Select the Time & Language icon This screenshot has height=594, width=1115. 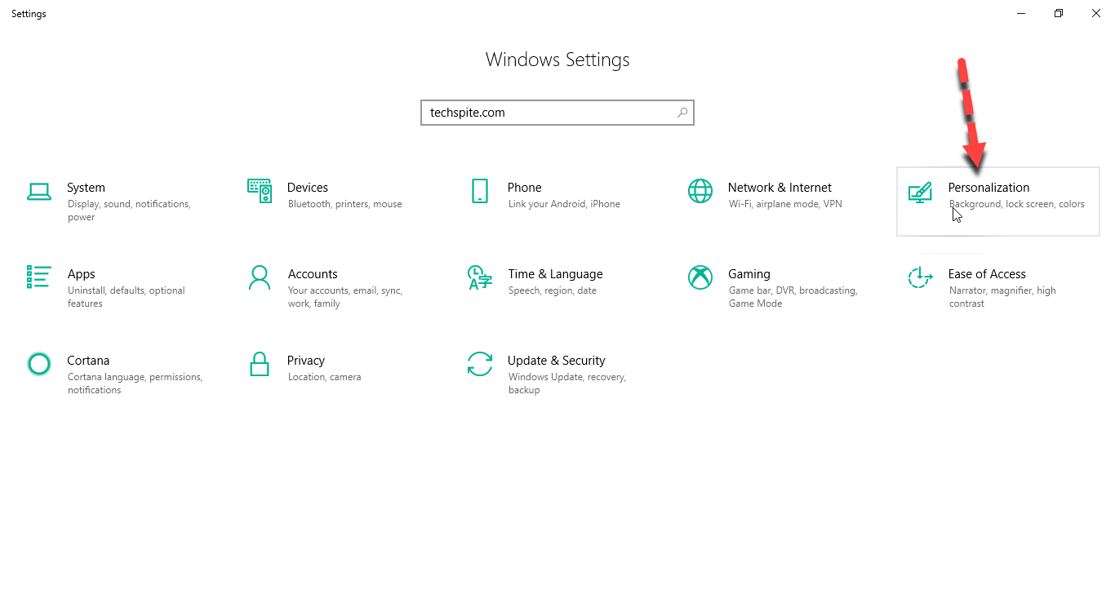pyautogui.click(x=480, y=277)
